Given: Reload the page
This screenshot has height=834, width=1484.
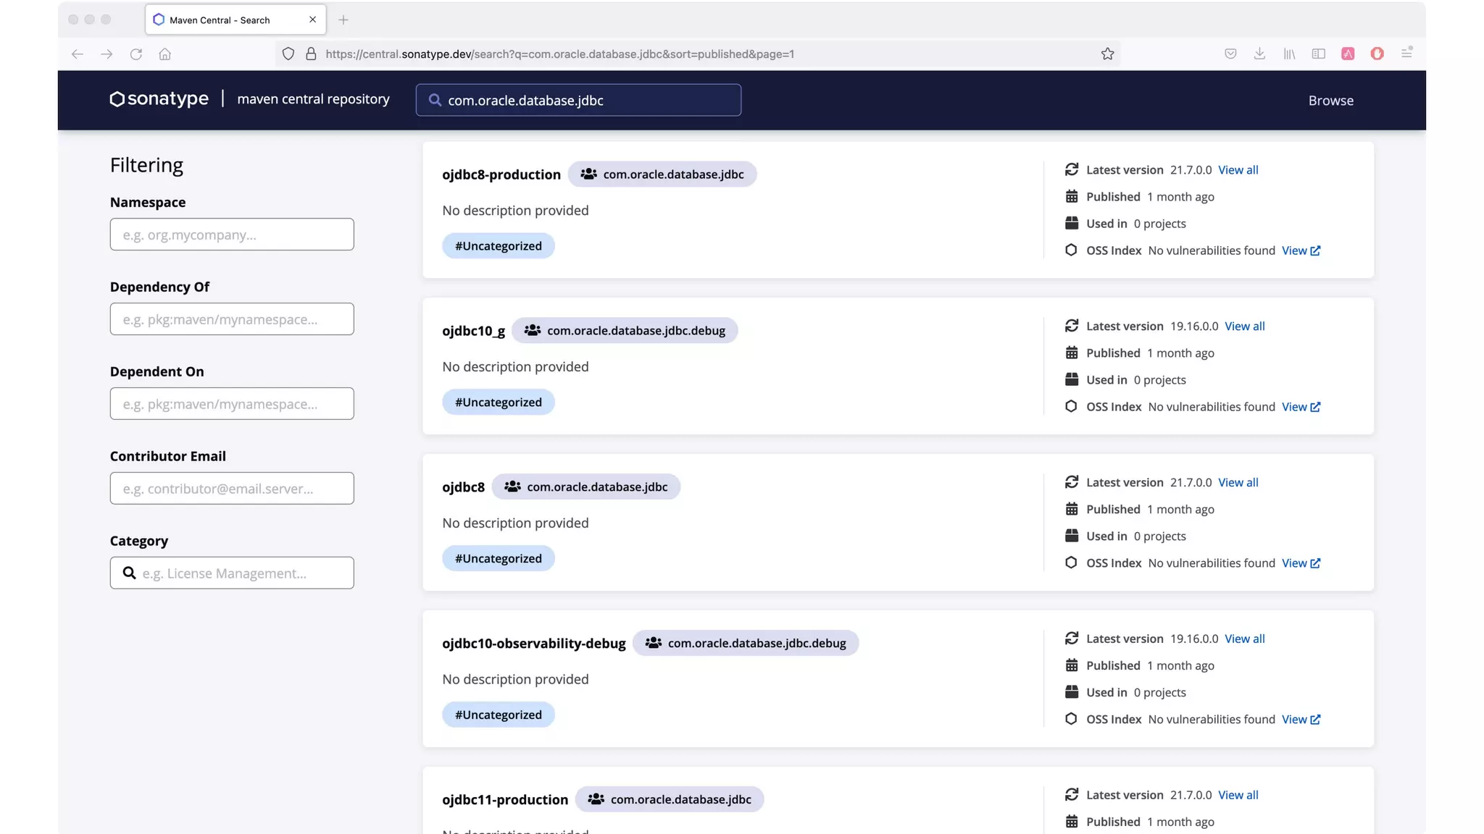Looking at the screenshot, I should pos(136,54).
